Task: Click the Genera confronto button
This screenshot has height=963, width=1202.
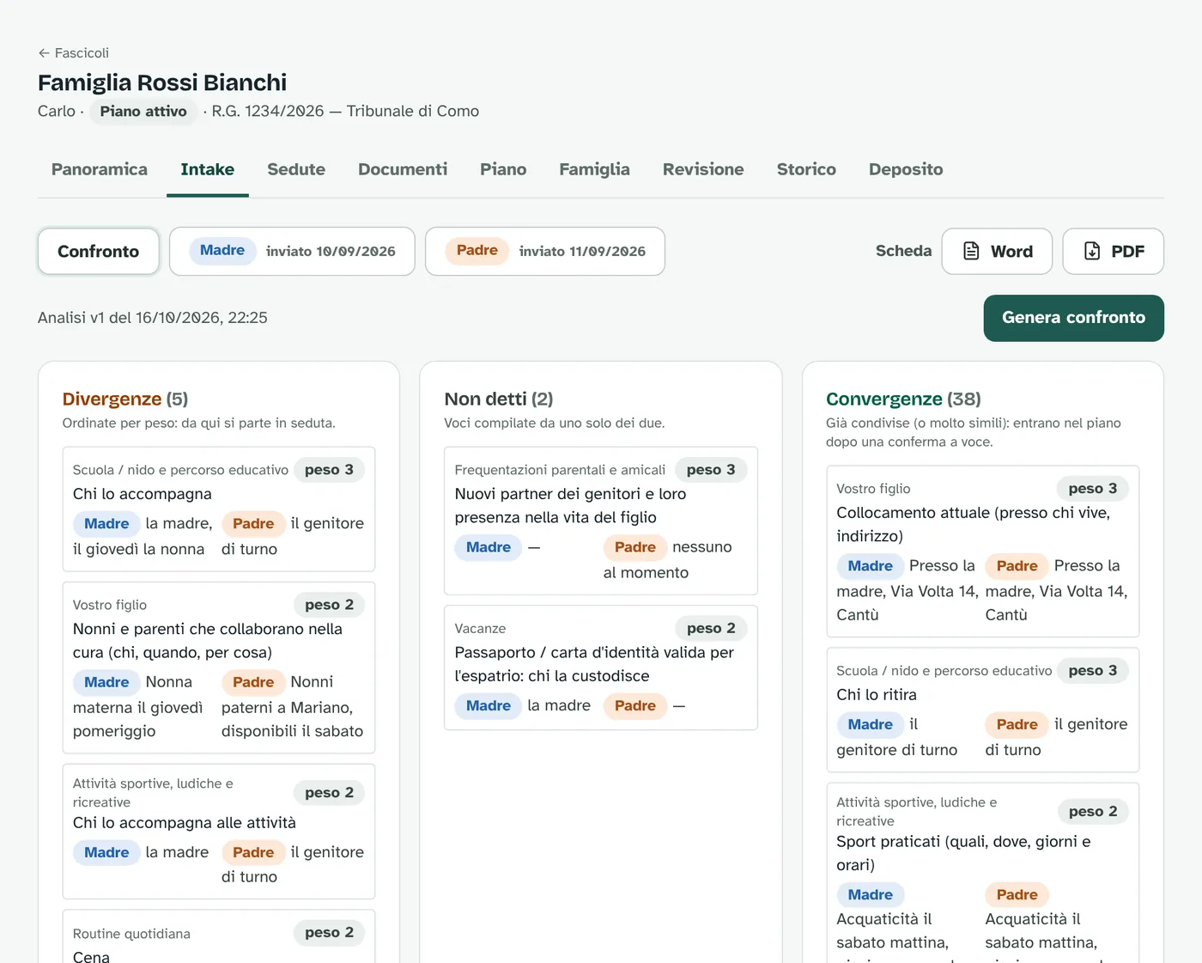Action: 1073,318
